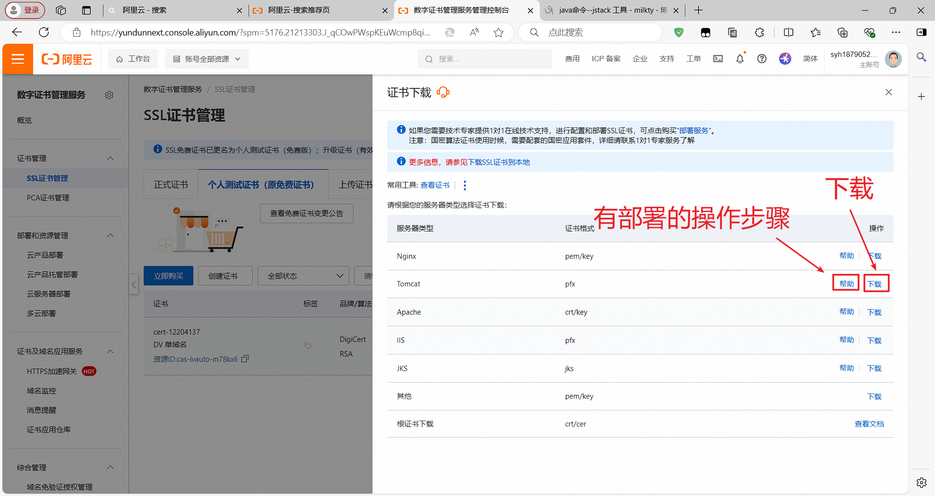The image size is (935, 496).
Task: Open browser extensions puzzle icon
Action: pos(759,33)
